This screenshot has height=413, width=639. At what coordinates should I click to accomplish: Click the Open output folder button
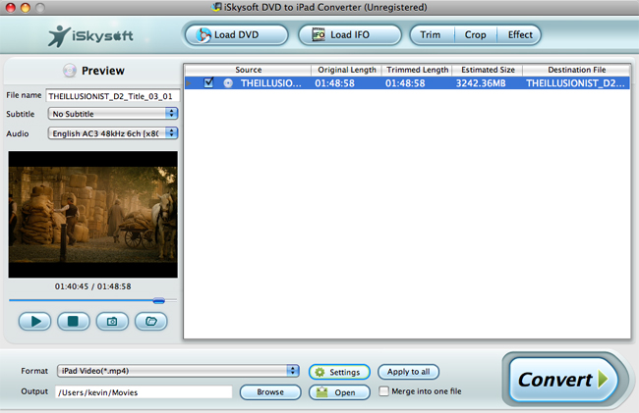(x=339, y=392)
